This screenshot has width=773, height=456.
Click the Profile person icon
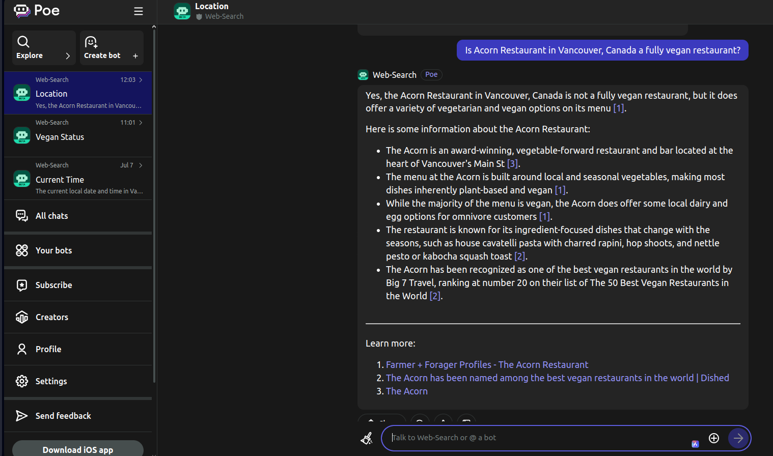22,349
